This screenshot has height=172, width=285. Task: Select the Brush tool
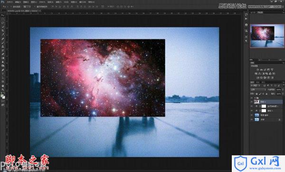pos(3,43)
